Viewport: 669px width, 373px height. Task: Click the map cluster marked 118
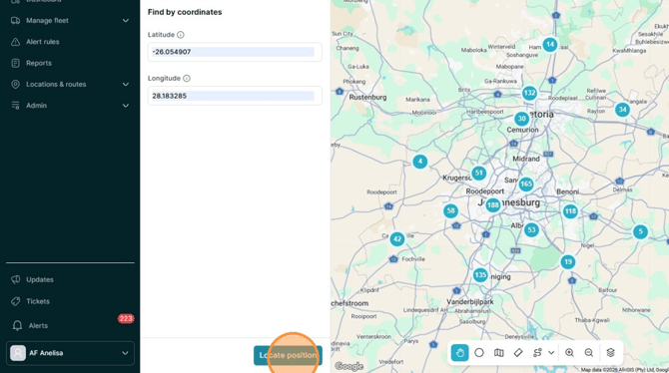tap(570, 211)
